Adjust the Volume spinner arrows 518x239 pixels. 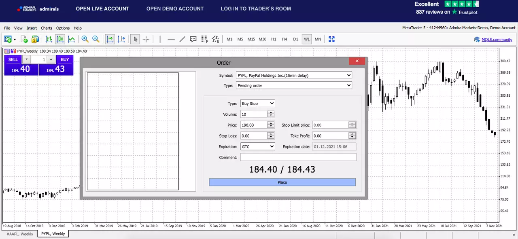[271, 114]
